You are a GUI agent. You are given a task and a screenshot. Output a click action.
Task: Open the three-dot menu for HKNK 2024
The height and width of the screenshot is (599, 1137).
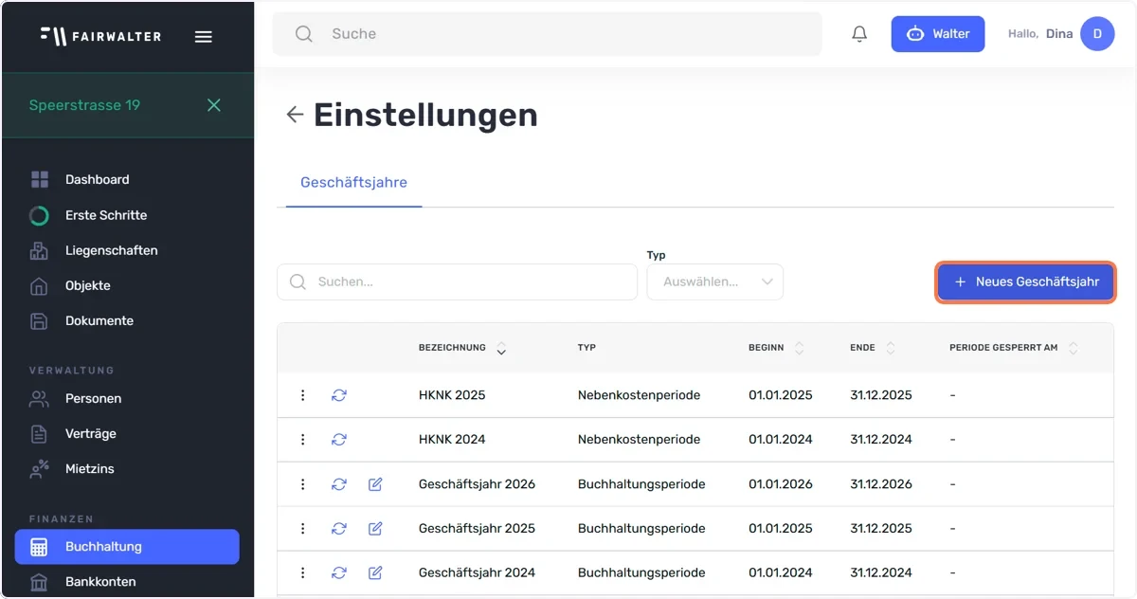[303, 440]
